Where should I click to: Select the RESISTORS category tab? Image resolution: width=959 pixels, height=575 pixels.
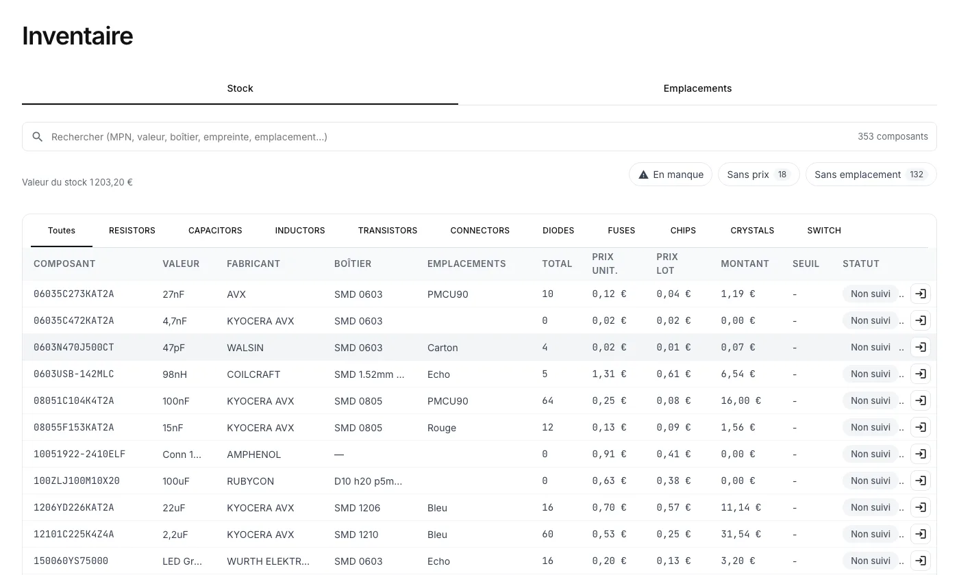click(132, 231)
